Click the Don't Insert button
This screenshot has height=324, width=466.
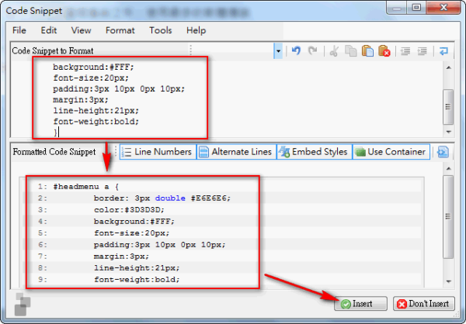click(x=424, y=304)
